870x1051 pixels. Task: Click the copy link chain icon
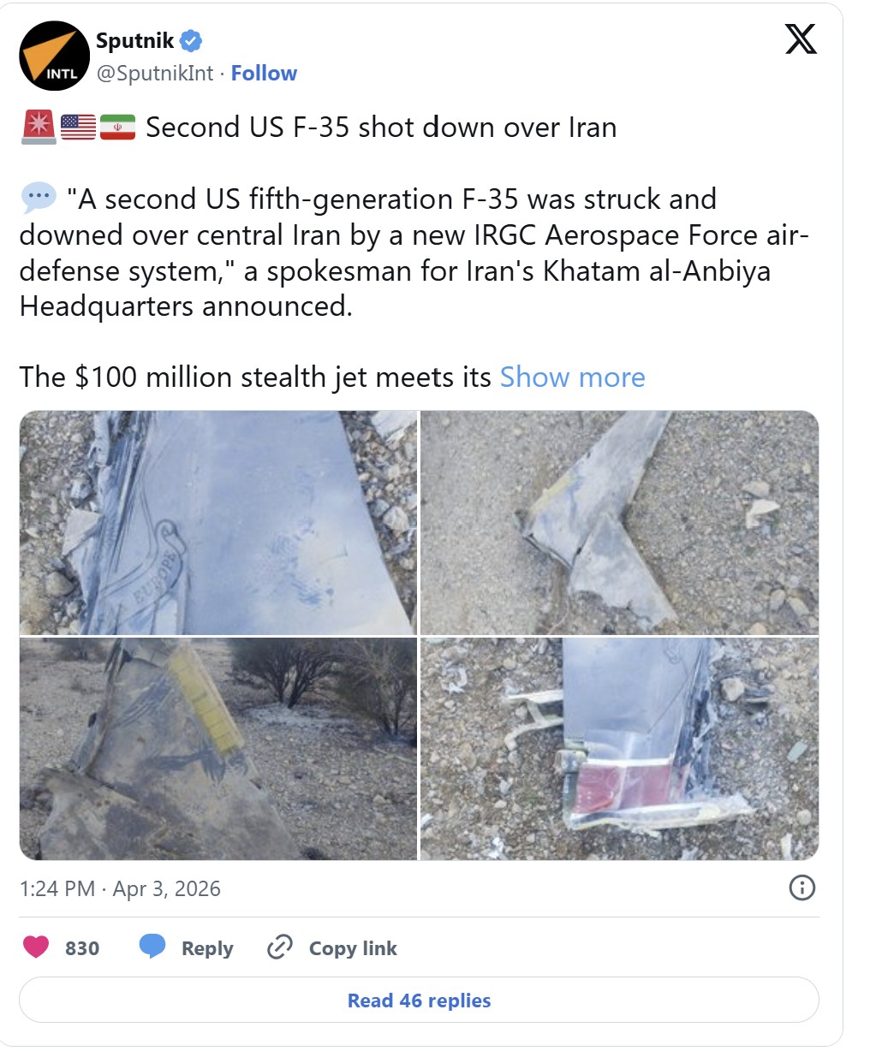coord(280,947)
